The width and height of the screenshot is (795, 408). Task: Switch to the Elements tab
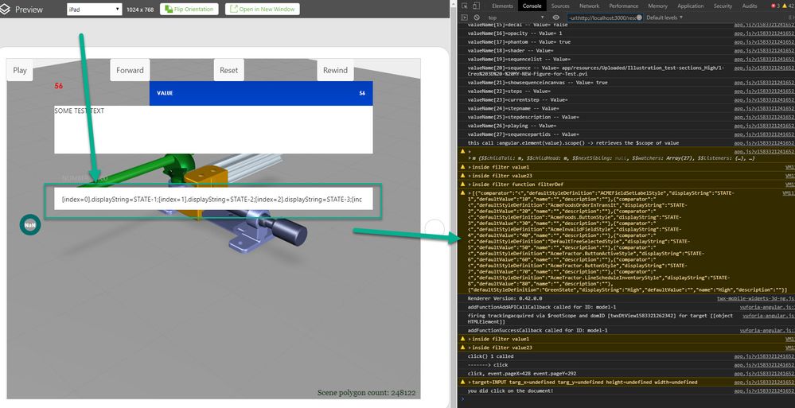click(x=502, y=6)
